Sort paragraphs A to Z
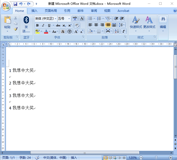The image size is (177, 160). (x=117, y=31)
